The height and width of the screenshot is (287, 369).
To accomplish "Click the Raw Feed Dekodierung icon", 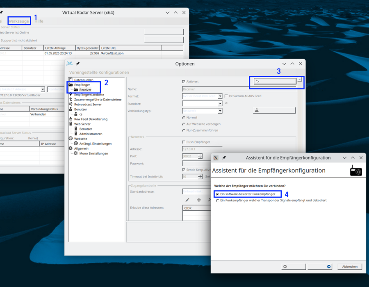I will click(x=71, y=119).
